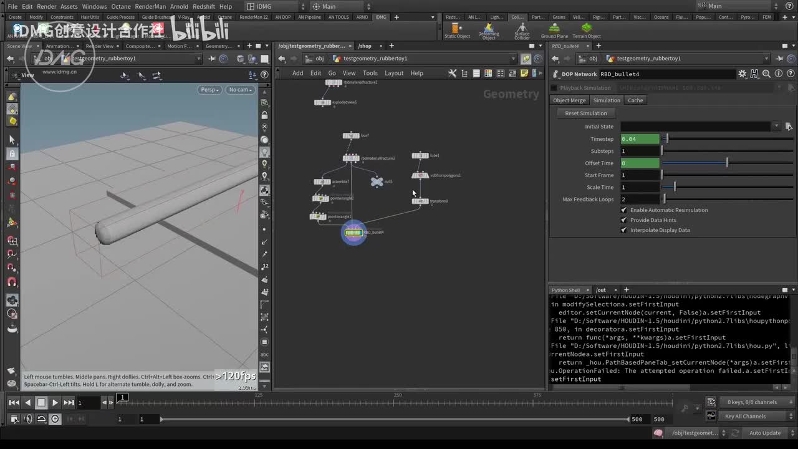Expand the Initial State dropdown arrow
The image size is (798, 449).
point(776,127)
